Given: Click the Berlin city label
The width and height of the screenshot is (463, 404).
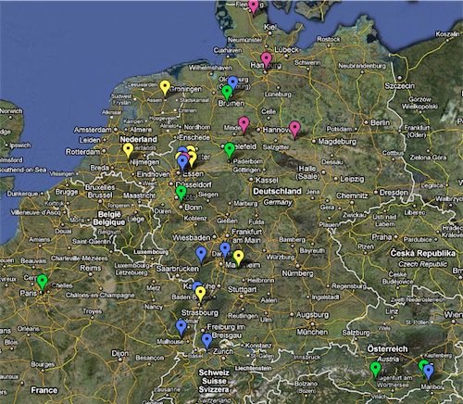Looking at the screenshot, I should (x=380, y=122).
